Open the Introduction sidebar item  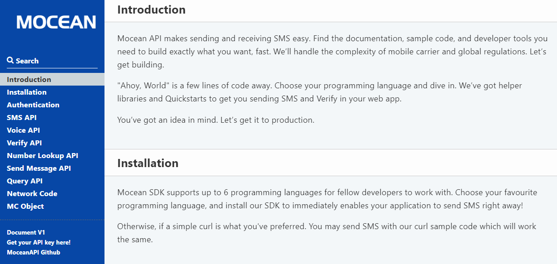coord(29,79)
